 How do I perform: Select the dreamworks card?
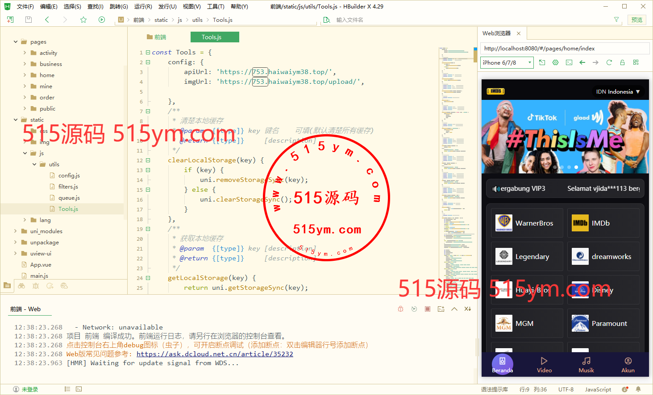tap(603, 256)
